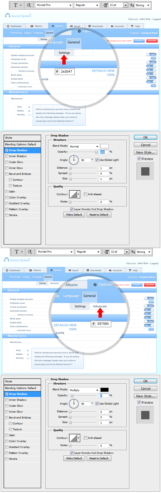
Task: Uncheck Use Global Light in the Multiply shadow dialog
Action: 97,403
